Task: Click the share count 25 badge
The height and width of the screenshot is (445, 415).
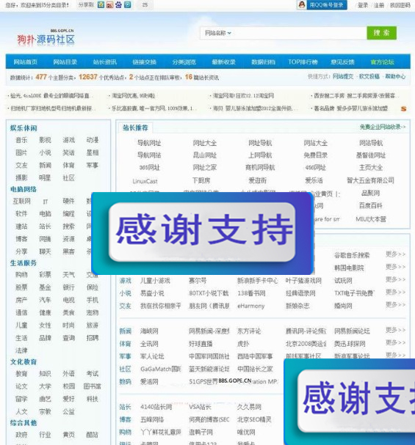Action: click(145, 4)
